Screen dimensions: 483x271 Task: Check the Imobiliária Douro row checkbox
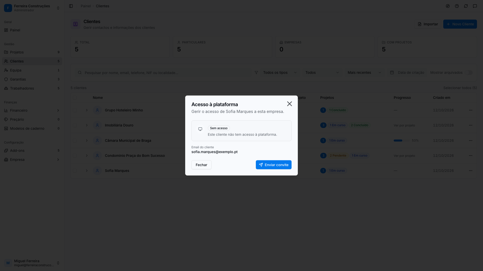pos(75,125)
